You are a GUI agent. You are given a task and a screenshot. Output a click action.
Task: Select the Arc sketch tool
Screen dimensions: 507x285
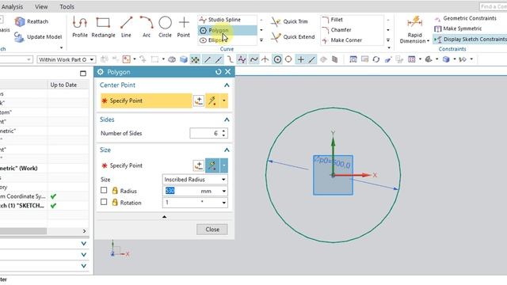147,27
